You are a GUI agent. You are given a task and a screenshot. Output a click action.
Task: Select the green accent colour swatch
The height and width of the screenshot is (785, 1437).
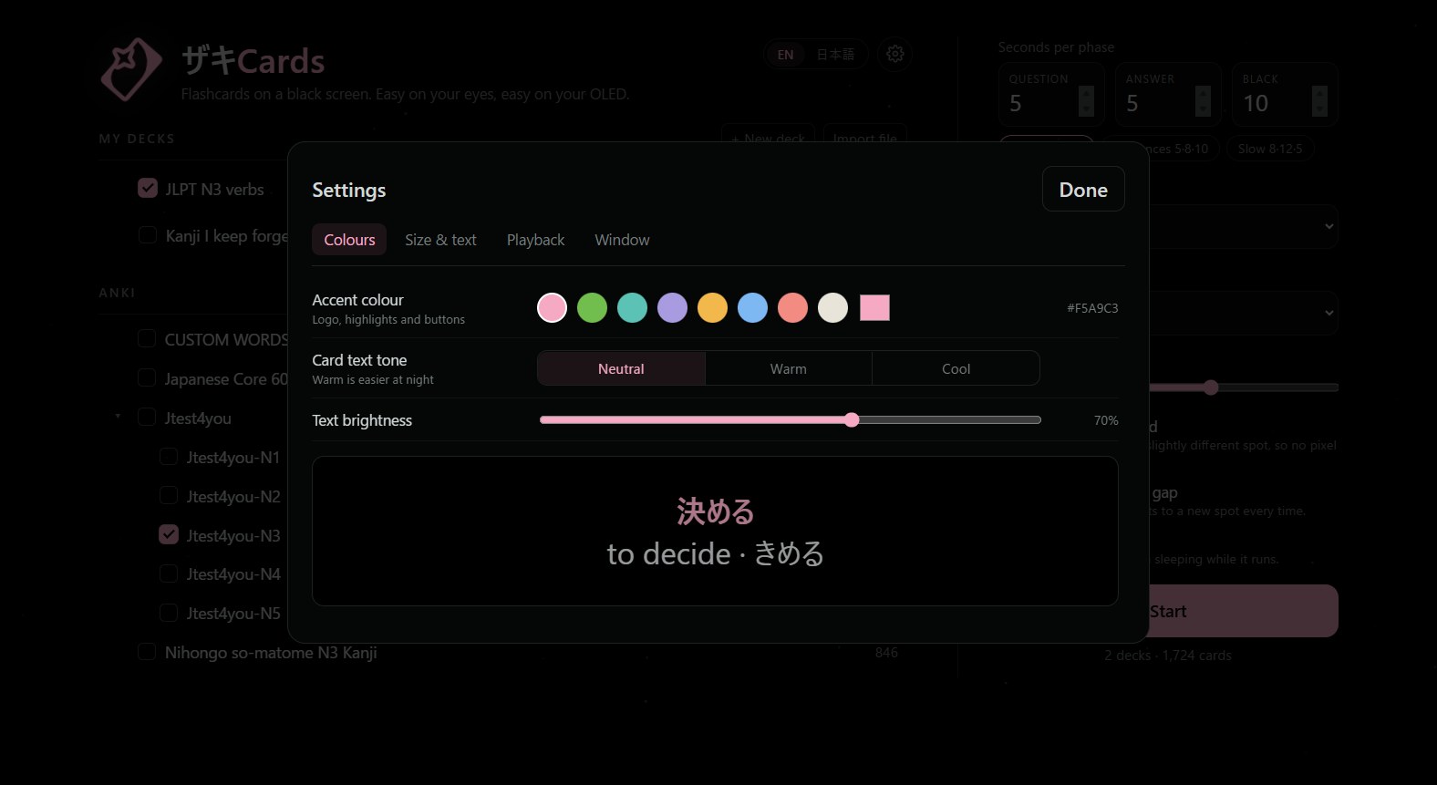(x=592, y=308)
